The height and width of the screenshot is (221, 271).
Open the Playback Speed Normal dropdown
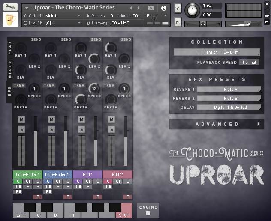[249, 63]
